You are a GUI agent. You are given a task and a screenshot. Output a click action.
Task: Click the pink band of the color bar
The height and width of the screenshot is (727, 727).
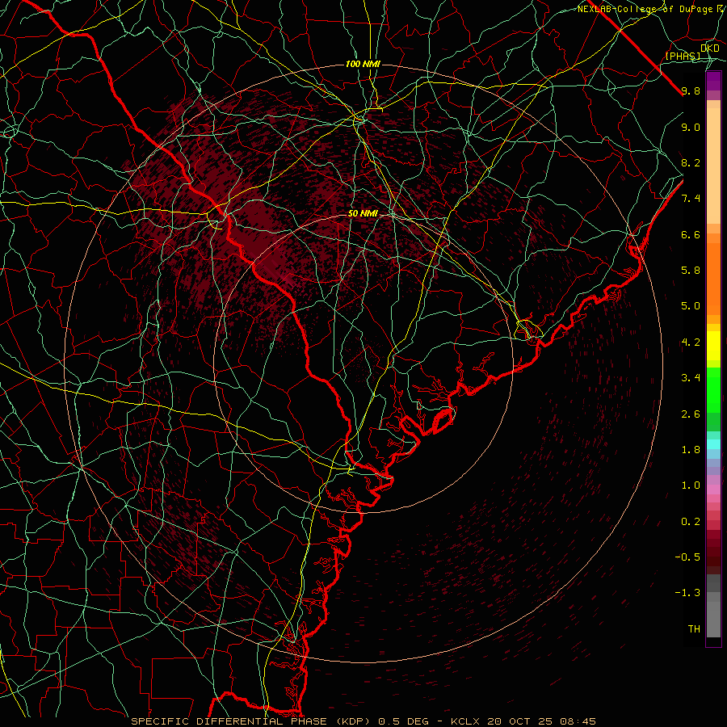pyautogui.click(x=713, y=490)
